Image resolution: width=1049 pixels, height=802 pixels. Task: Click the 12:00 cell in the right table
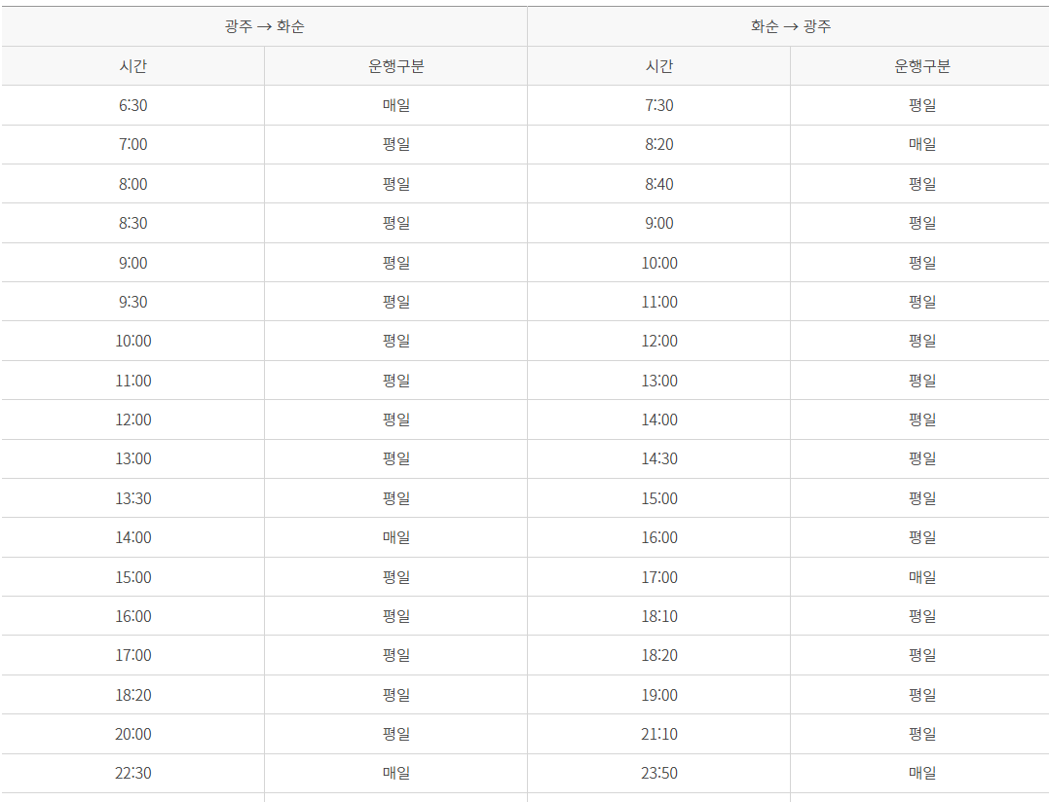coord(657,340)
